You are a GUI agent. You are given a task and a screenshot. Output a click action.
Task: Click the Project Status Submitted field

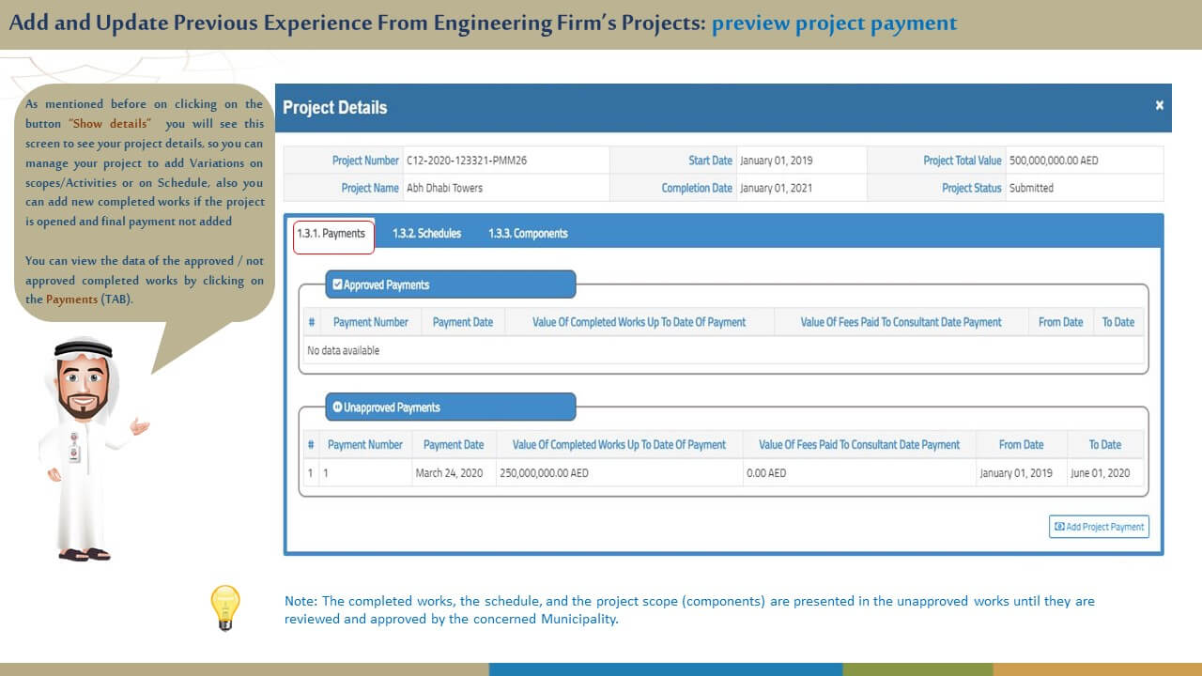pyautogui.click(x=1031, y=188)
